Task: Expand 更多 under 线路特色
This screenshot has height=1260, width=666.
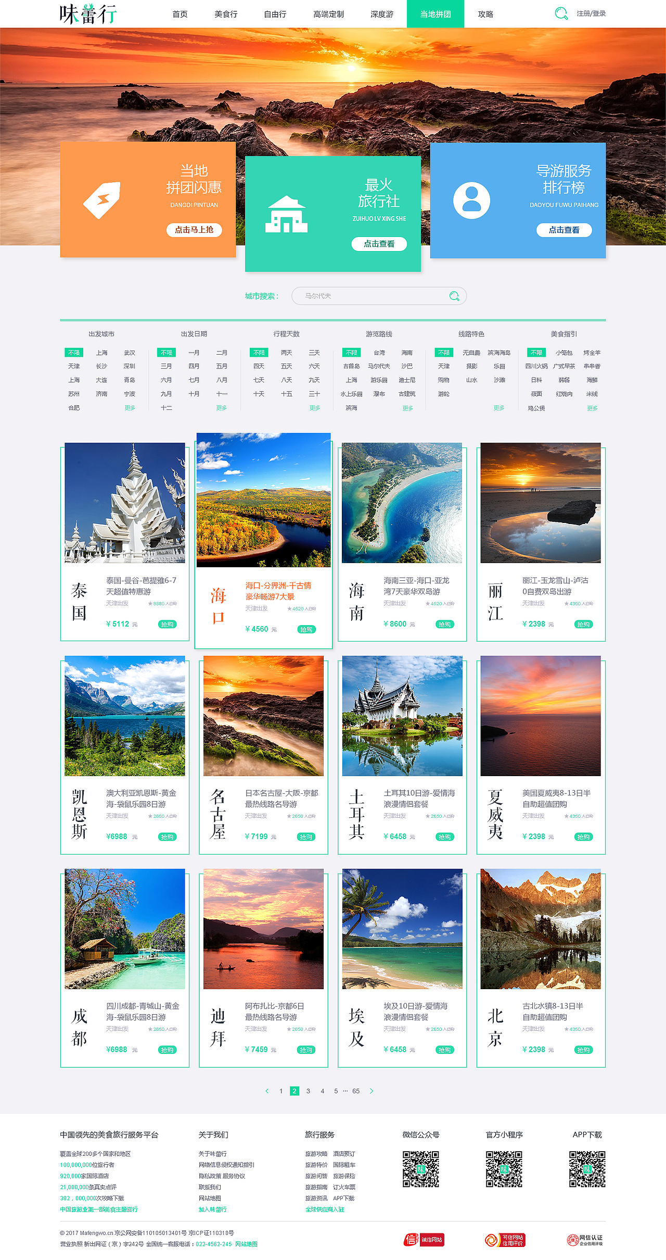Action: [499, 408]
